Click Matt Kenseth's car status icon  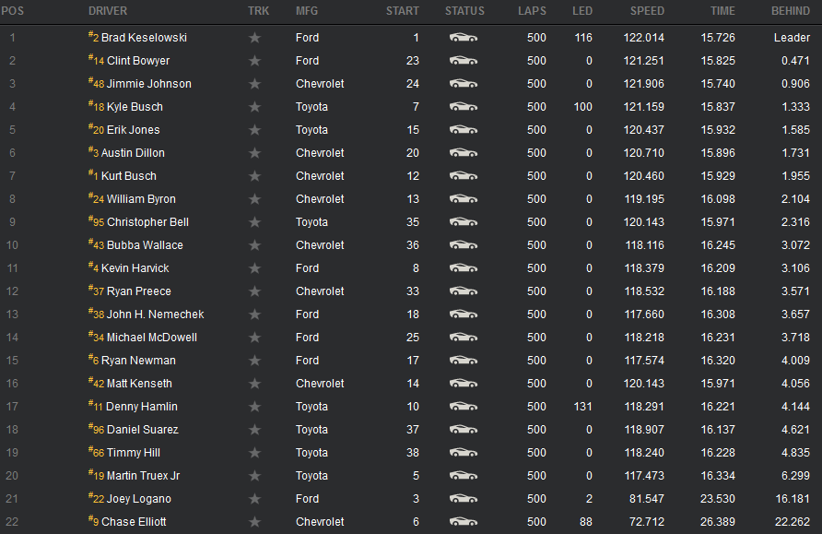464,384
